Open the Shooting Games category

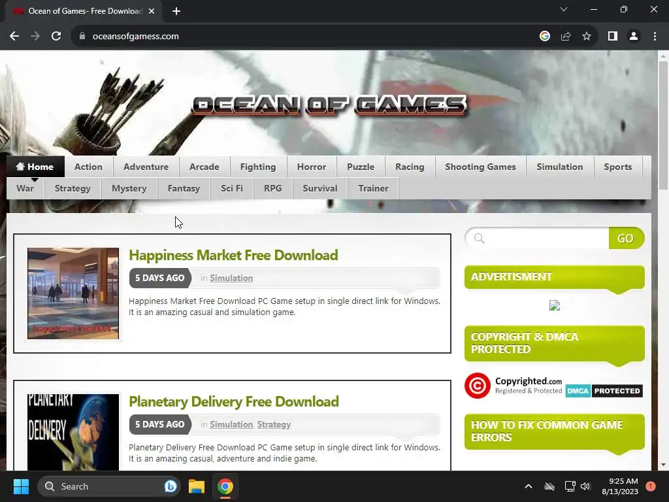click(x=480, y=167)
